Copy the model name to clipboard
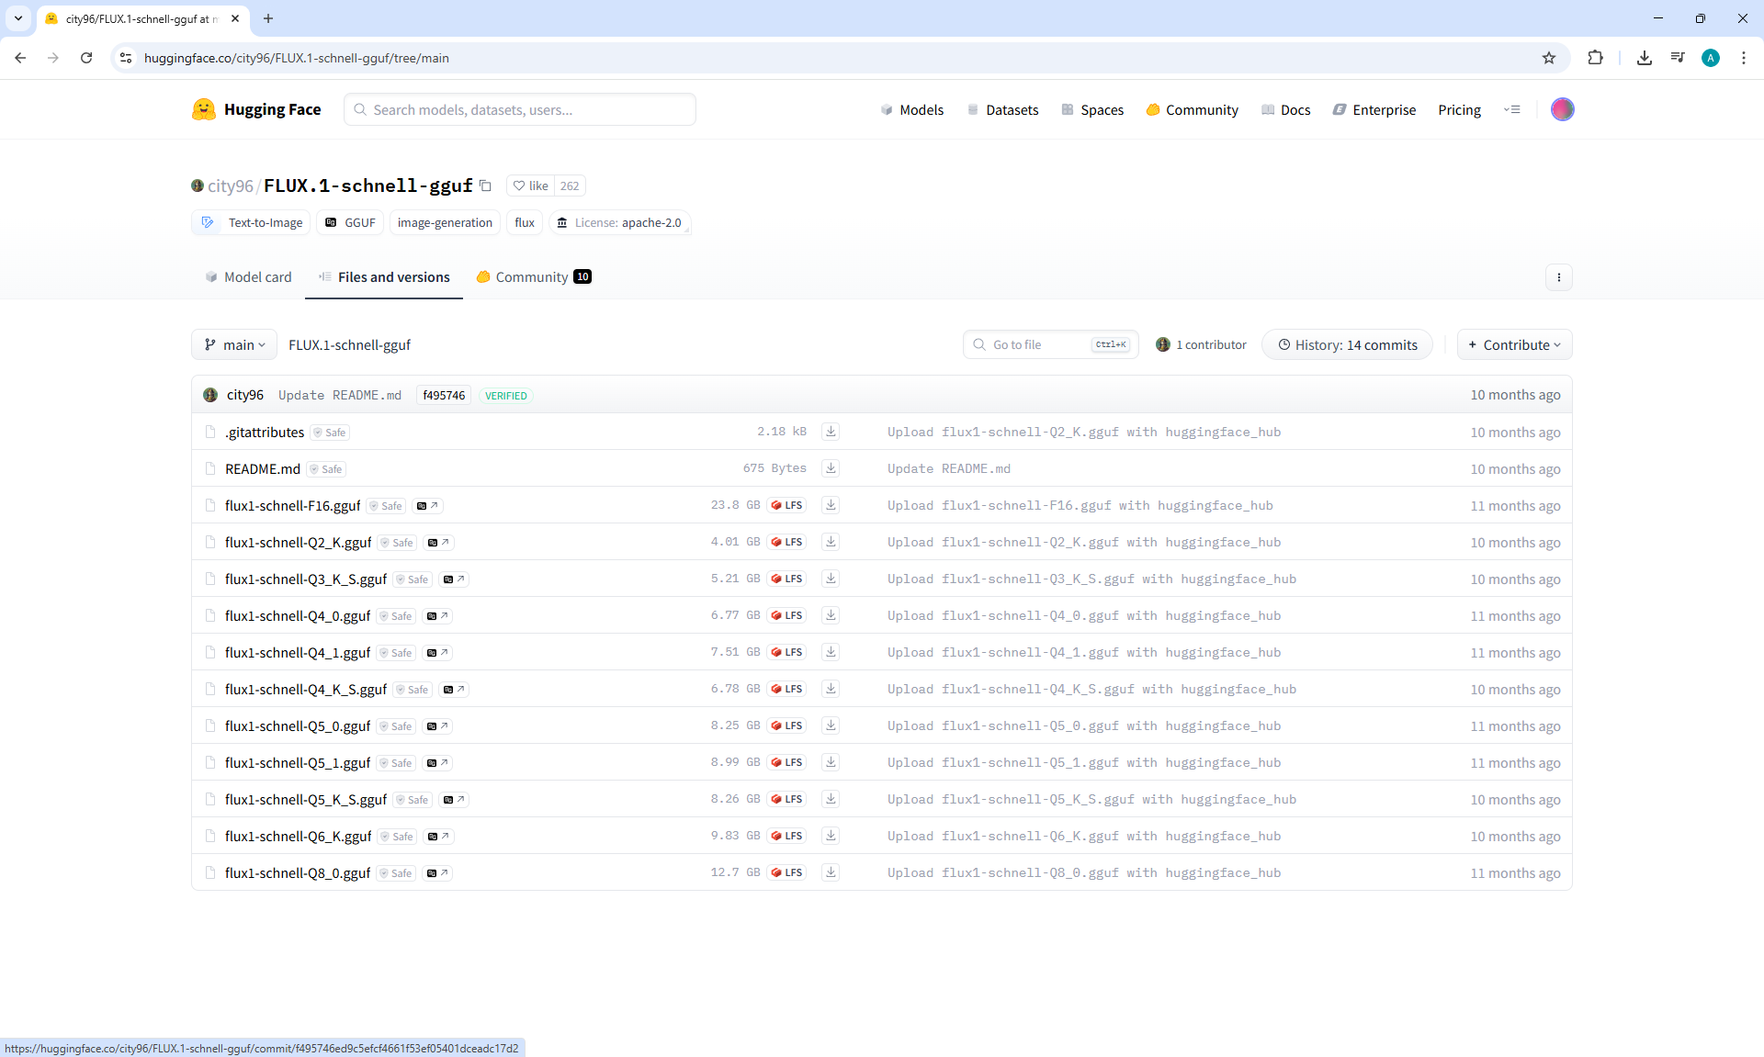The width and height of the screenshot is (1764, 1057). pyautogui.click(x=486, y=186)
